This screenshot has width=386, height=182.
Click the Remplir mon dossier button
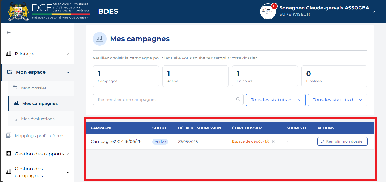342,141
